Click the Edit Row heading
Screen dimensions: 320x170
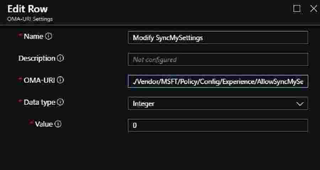coord(27,9)
